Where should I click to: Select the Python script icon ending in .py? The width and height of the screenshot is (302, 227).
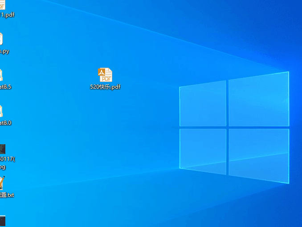[x=1, y=39]
